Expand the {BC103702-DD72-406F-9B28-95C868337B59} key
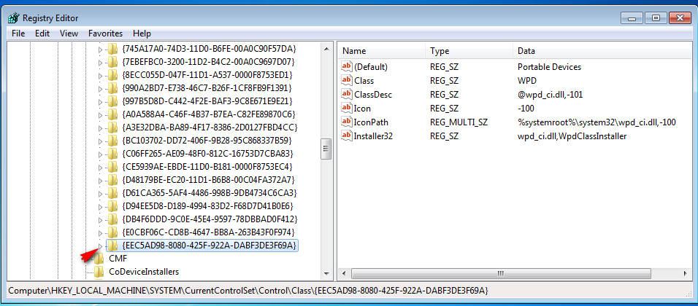This screenshot has width=698, height=306. 100,141
